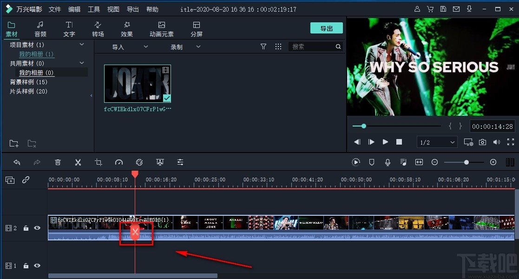
Task: Open the 视图 menu
Action: pos(113,9)
